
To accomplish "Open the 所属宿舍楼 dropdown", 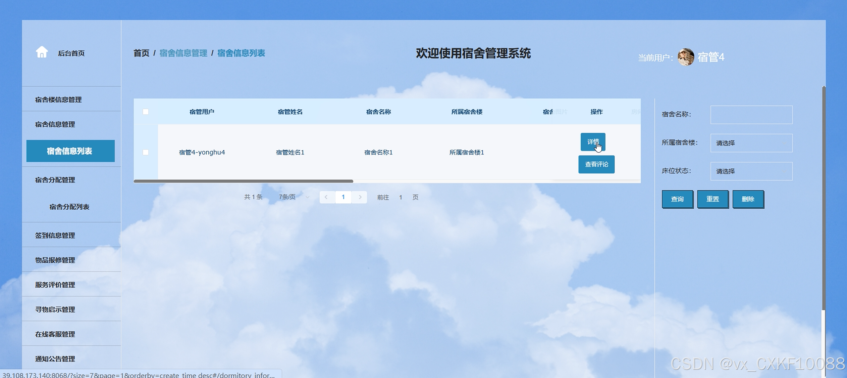I will [x=751, y=143].
